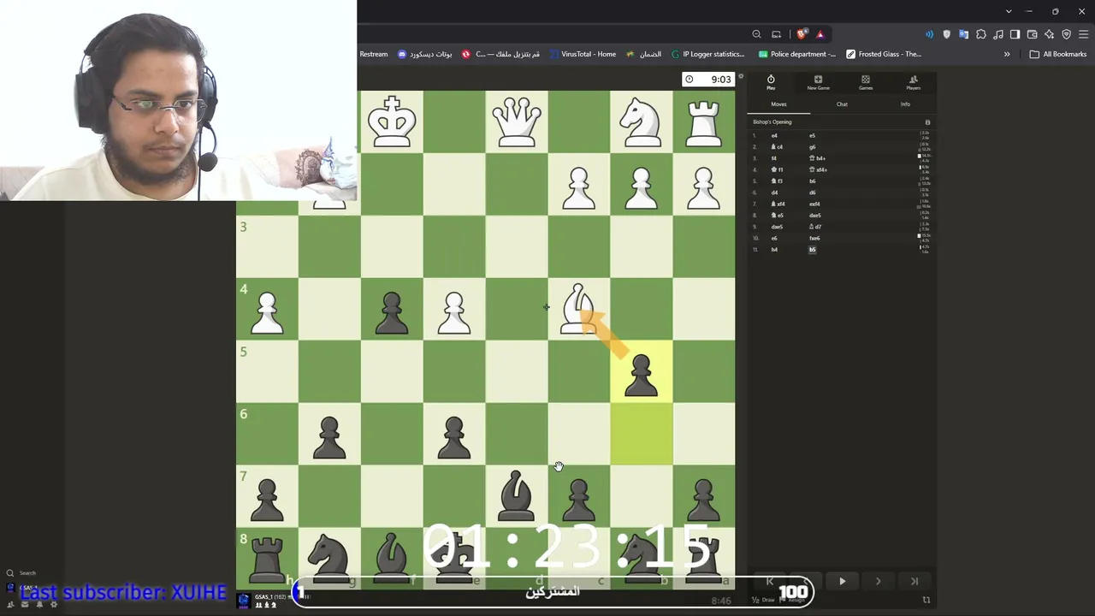Open the All Bookmarks folder
The image size is (1095, 616).
pyautogui.click(x=1057, y=54)
